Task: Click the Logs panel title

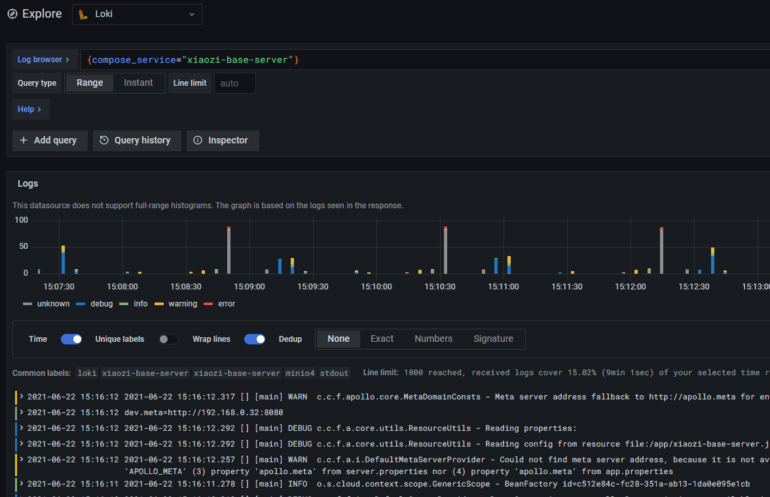Action: point(27,183)
